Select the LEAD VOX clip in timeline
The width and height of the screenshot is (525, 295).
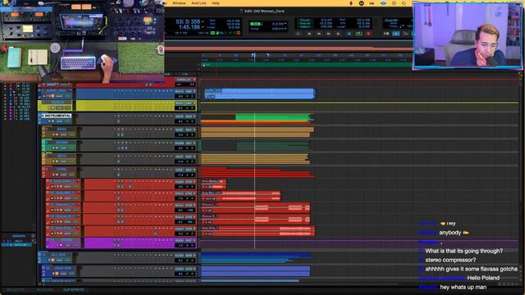(x=255, y=271)
